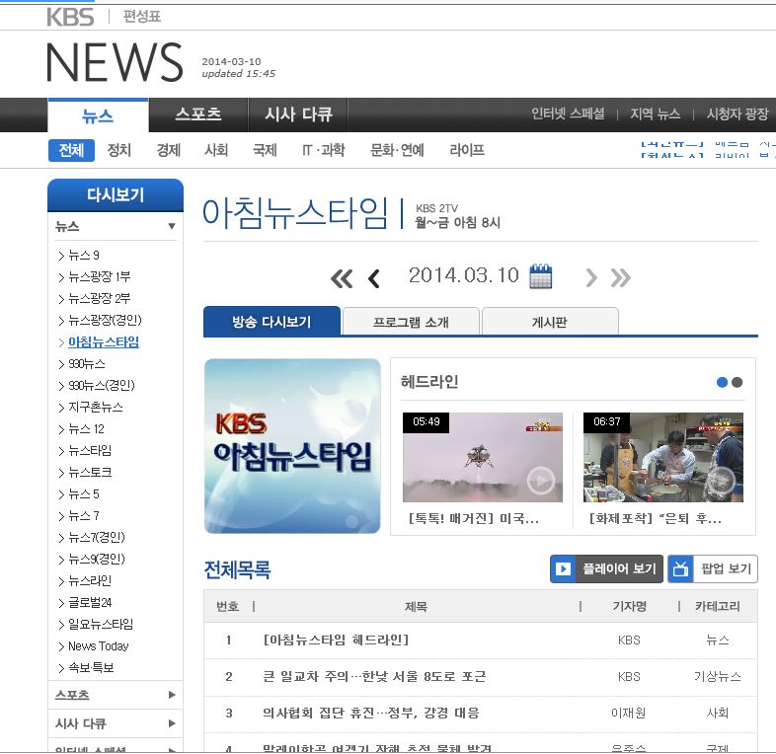Image resolution: width=776 pixels, height=754 pixels.
Task: Jump forward with double right arrow
Action: (621, 277)
